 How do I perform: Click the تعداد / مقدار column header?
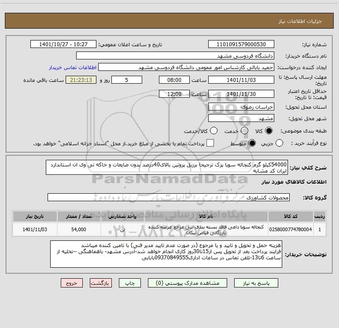pos(79,216)
